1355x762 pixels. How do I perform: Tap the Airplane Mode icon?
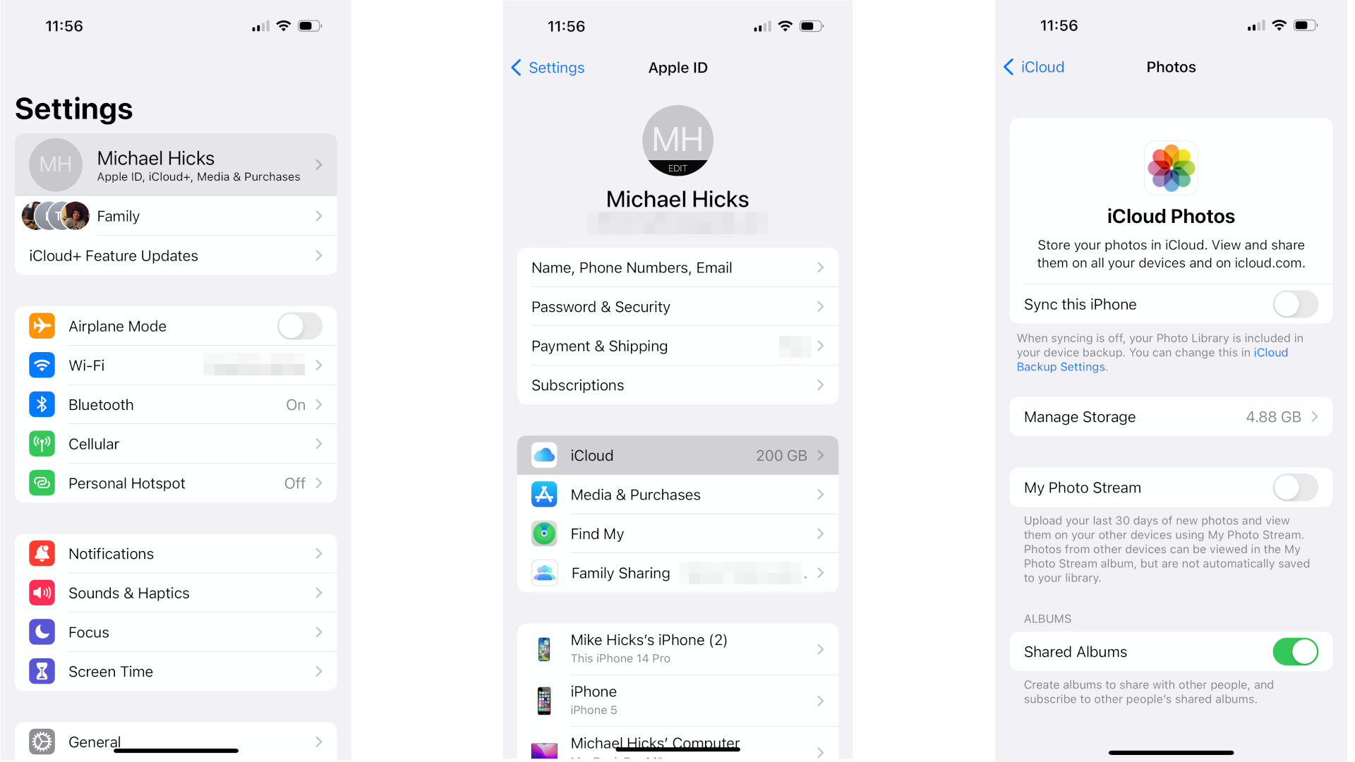pyautogui.click(x=43, y=327)
